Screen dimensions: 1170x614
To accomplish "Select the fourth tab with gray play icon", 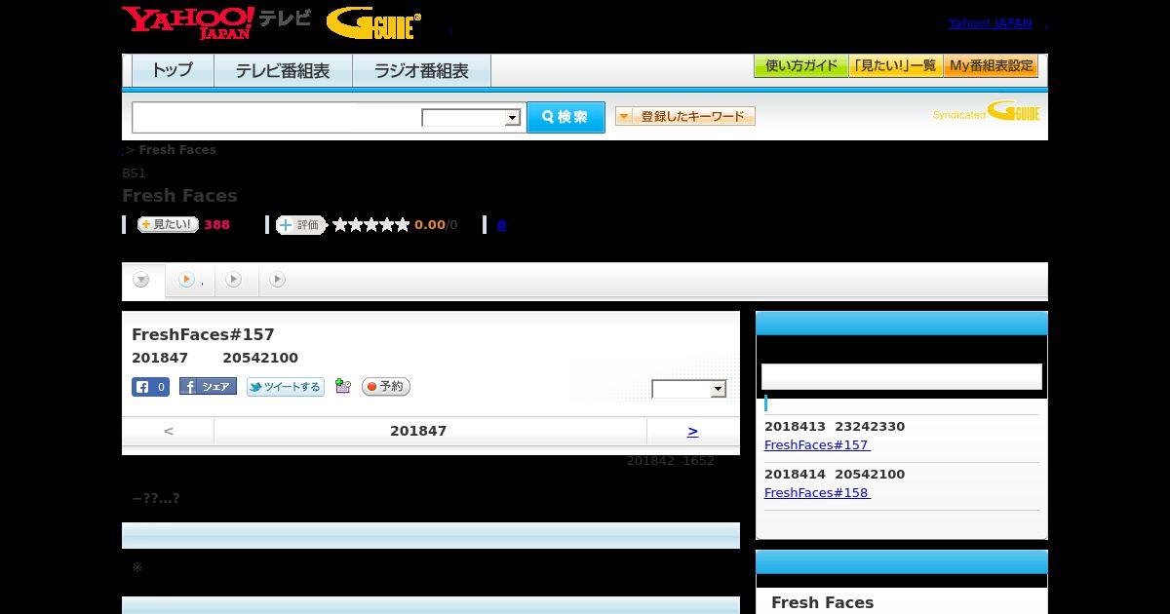I will 278,281.
